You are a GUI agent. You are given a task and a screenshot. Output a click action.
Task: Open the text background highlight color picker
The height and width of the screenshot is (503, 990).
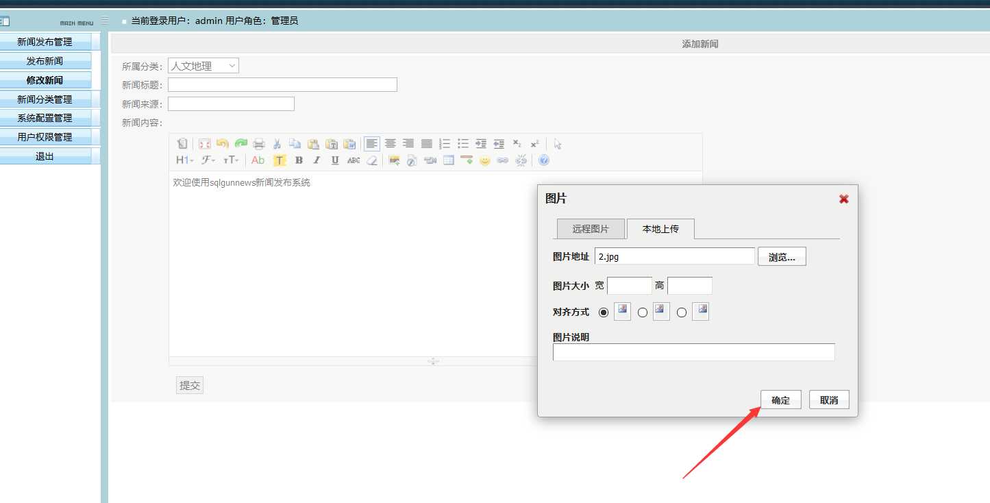280,160
